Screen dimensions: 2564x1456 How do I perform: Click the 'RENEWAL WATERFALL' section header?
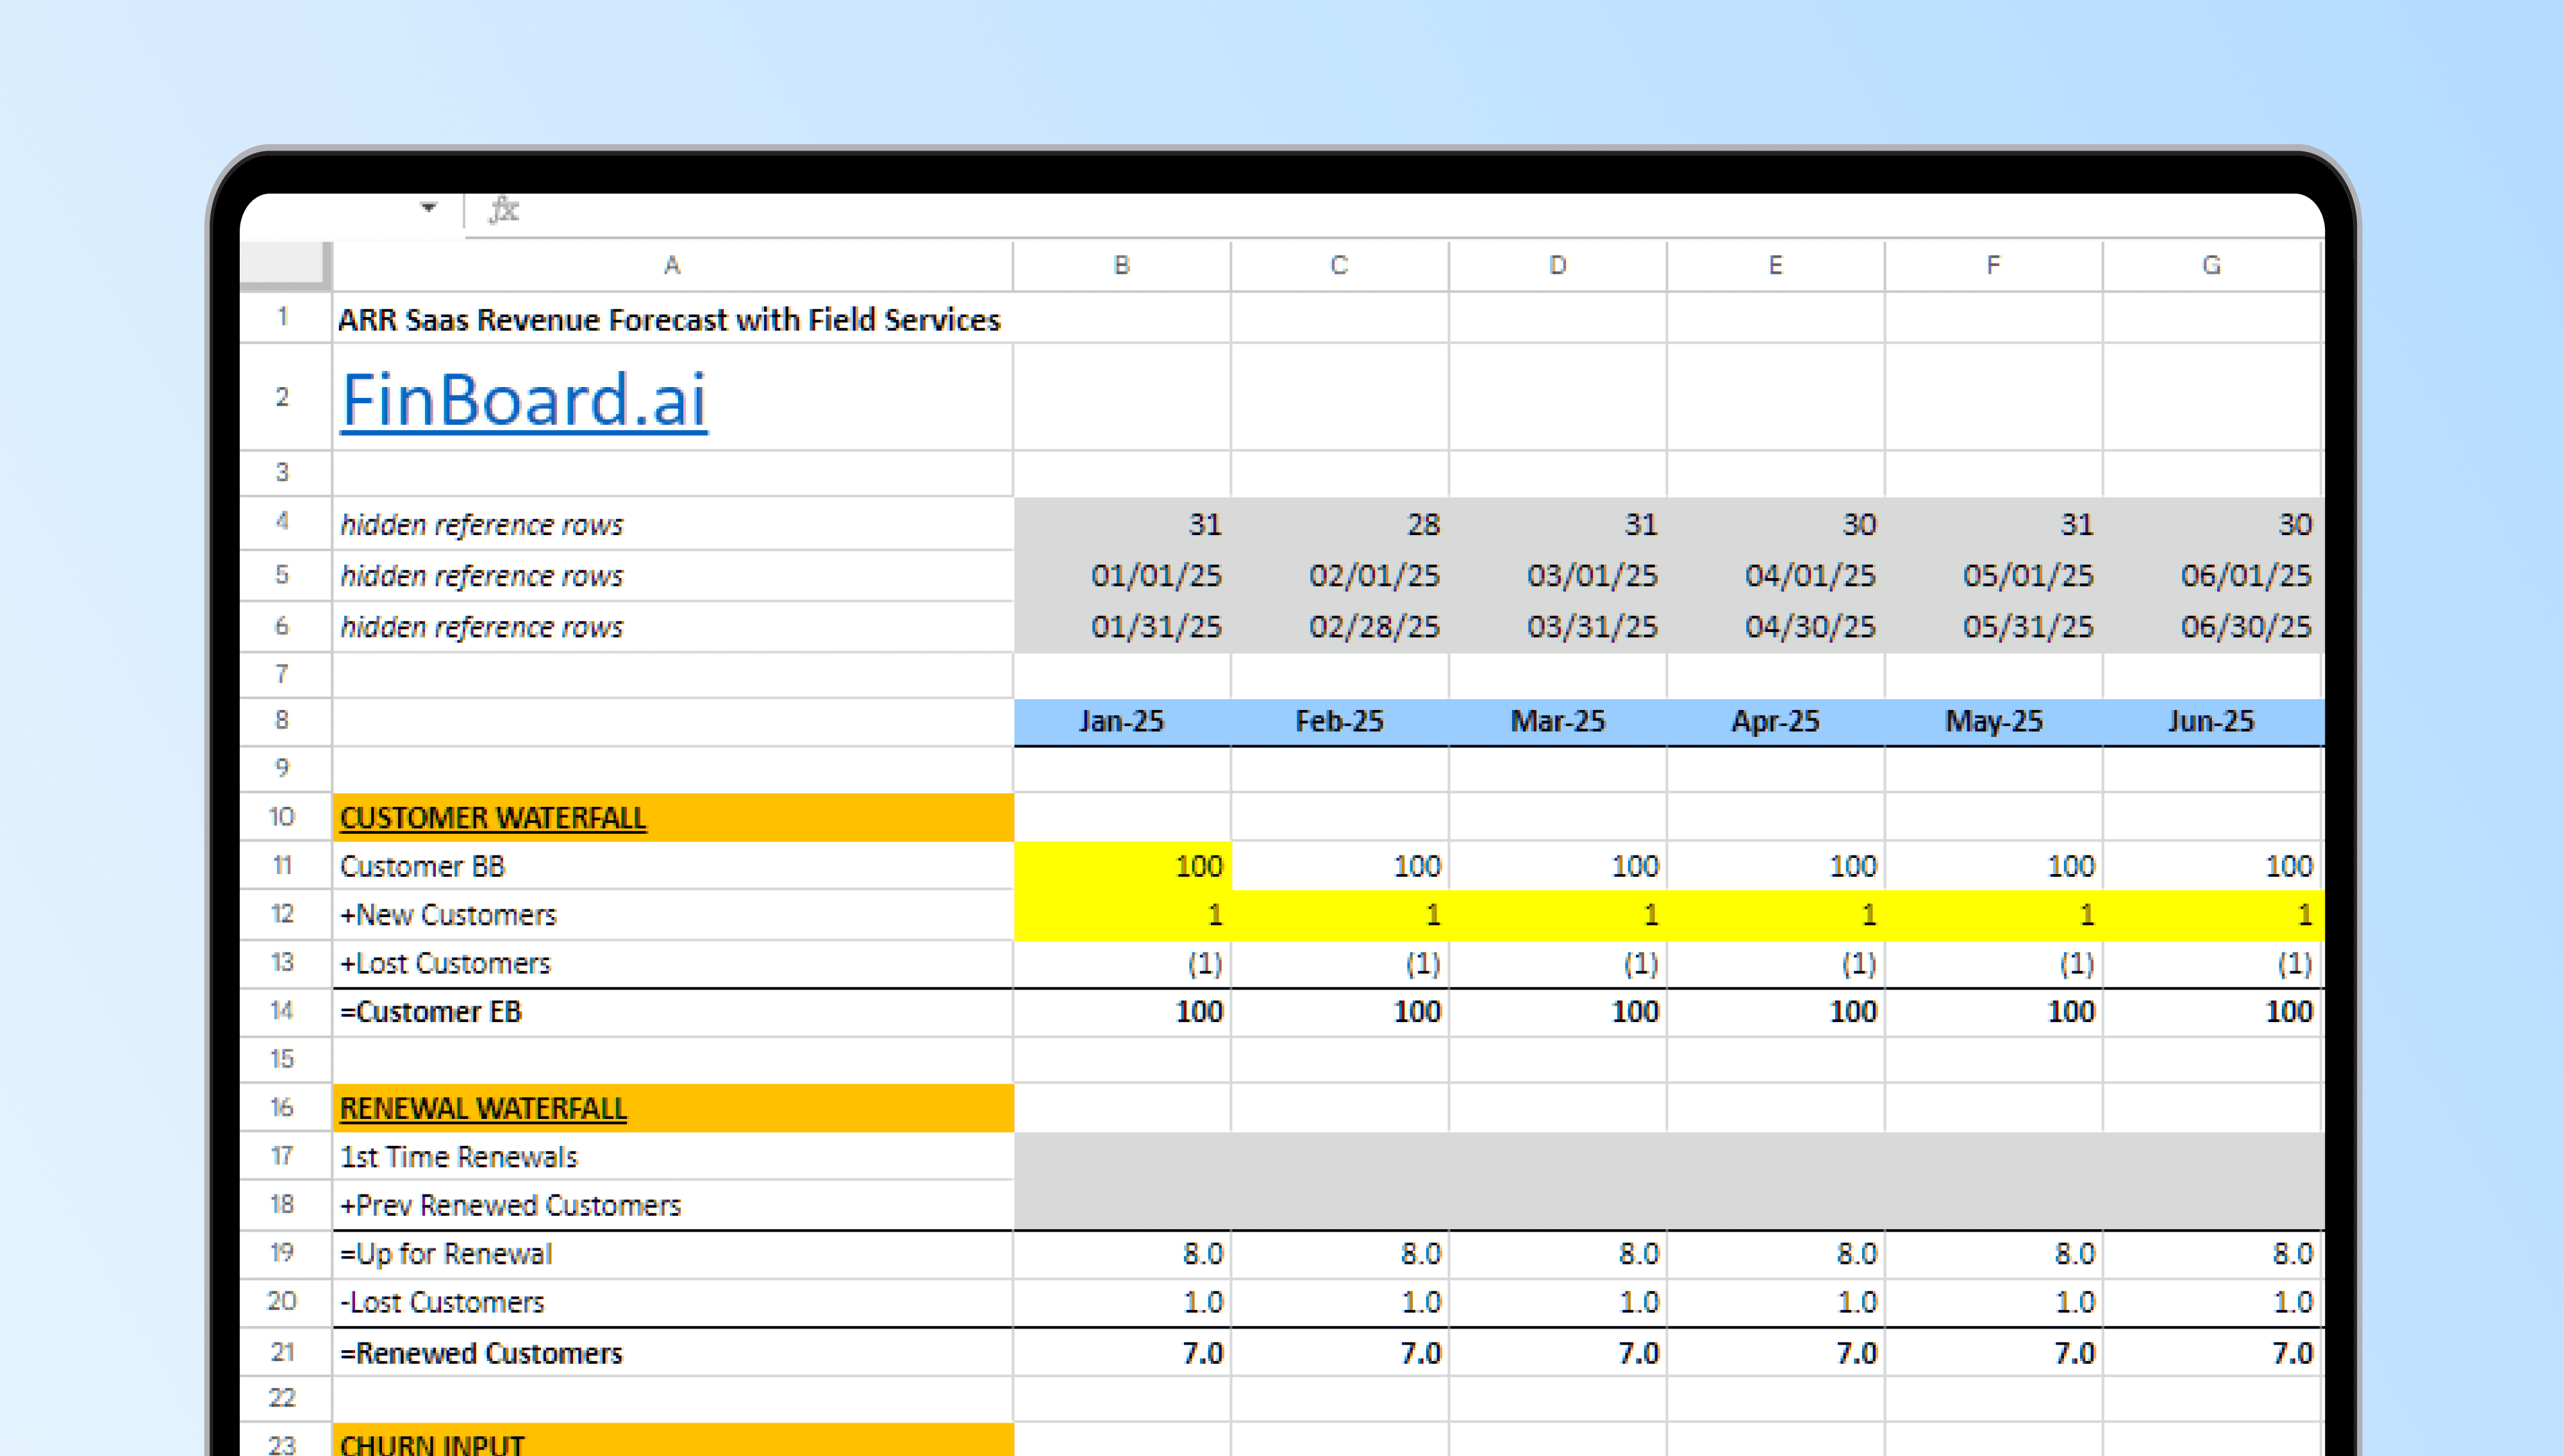(672, 1108)
